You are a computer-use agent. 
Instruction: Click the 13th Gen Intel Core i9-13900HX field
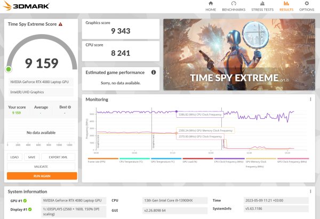pos(175,200)
